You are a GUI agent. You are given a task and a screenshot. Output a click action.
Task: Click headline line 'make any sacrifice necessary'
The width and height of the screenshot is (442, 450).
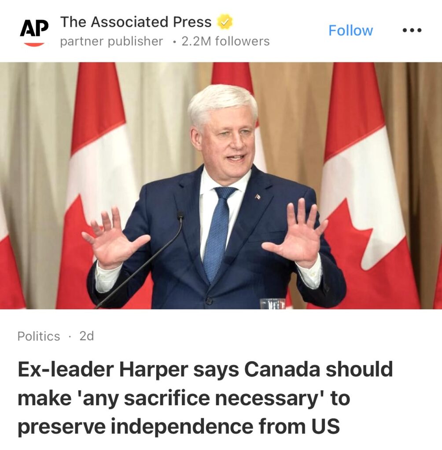click(x=184, y=398)
